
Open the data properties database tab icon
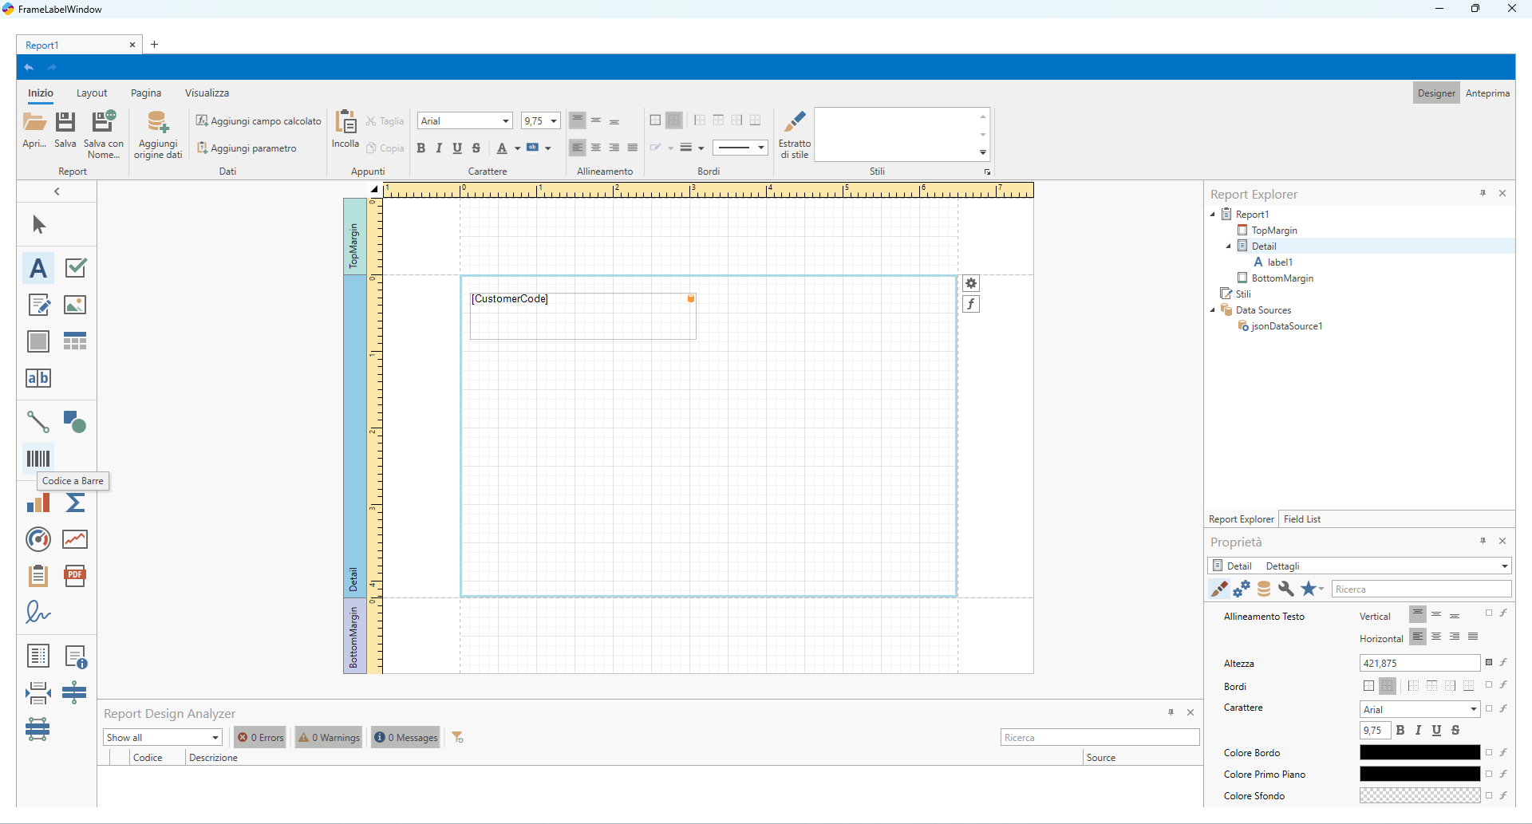[1264, 589]
